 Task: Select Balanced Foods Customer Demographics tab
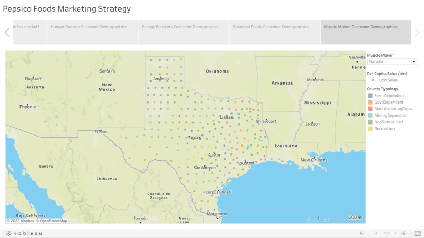coord(275,32)
